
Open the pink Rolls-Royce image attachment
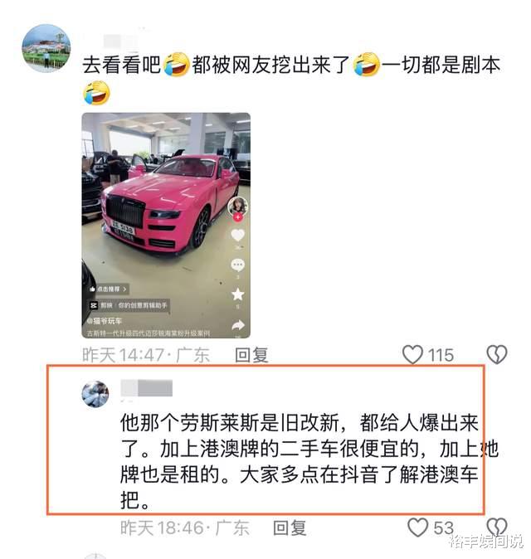[x=166, y=226]
